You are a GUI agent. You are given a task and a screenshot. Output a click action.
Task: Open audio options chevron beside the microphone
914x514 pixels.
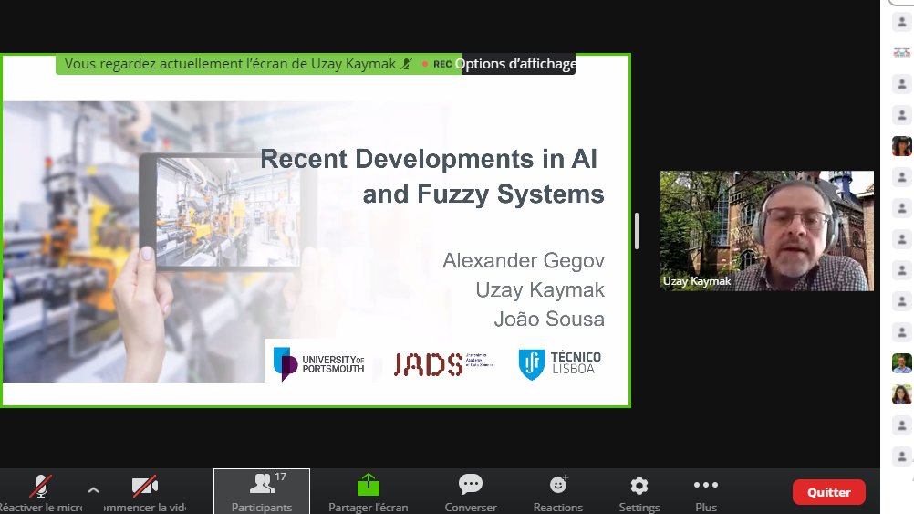pyautogui.click(x=93, y=490)
